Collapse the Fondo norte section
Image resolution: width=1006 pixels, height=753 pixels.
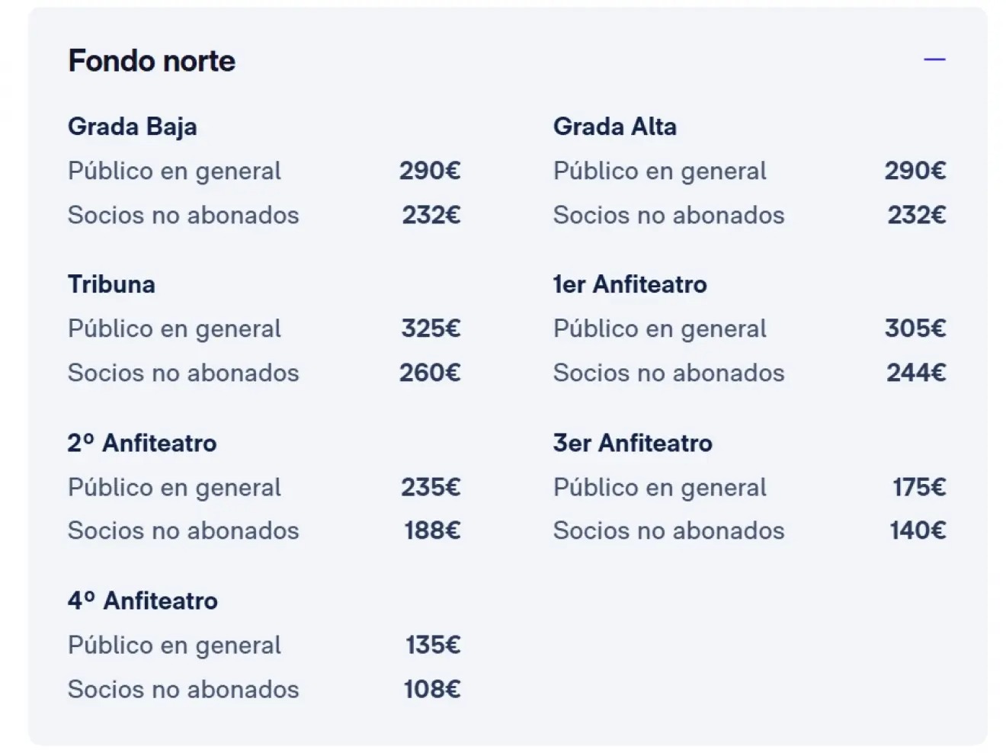click(934, 59)
